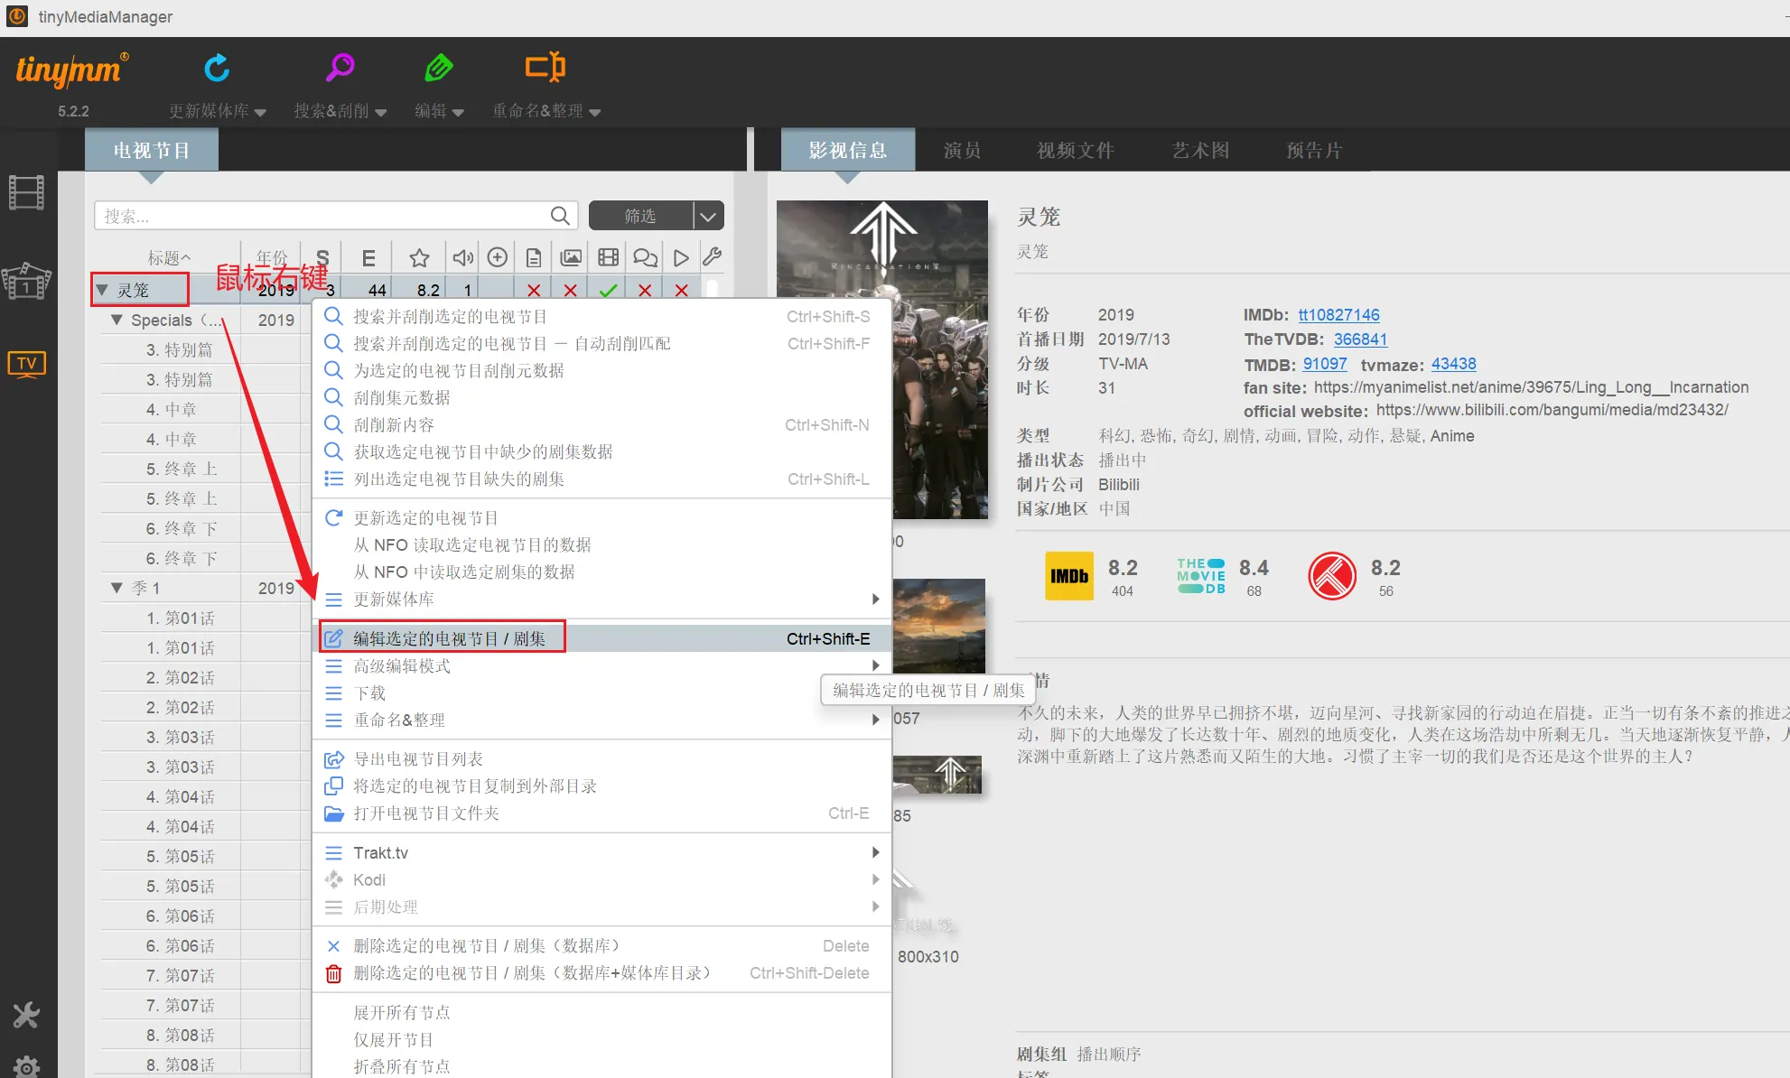Click the orange Rename & cleanup icon
The image size is (1790, 1078).
pyautogui.click(x=545, y=68)
